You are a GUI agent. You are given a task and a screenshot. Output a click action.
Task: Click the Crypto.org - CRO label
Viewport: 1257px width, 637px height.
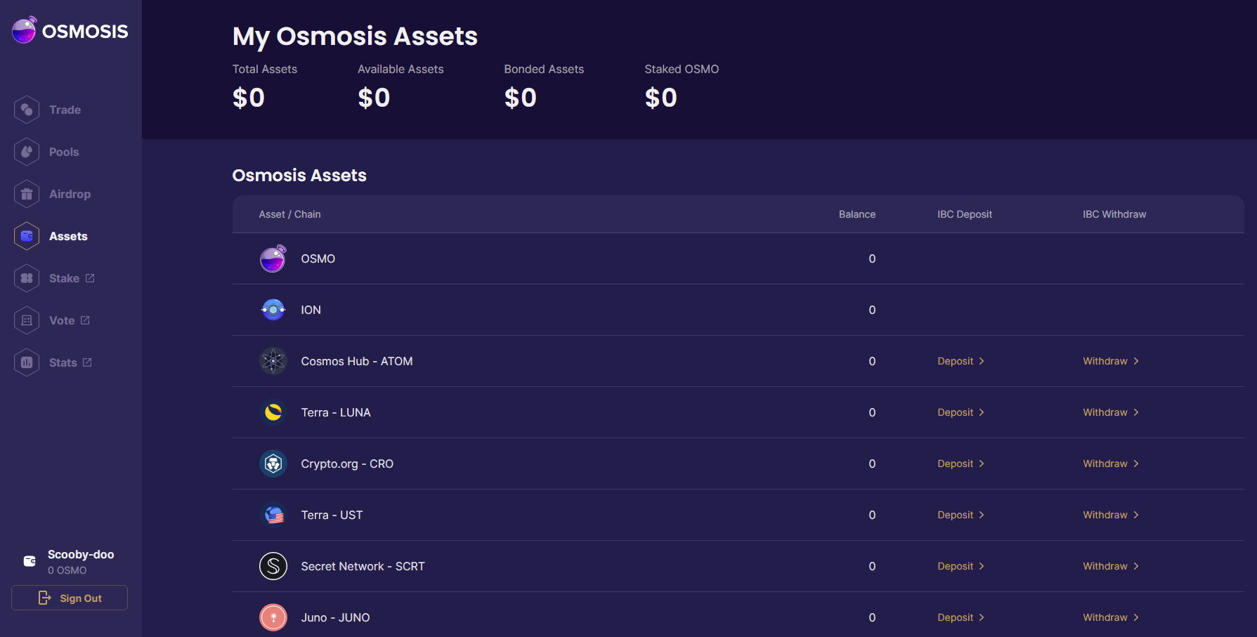347,464
